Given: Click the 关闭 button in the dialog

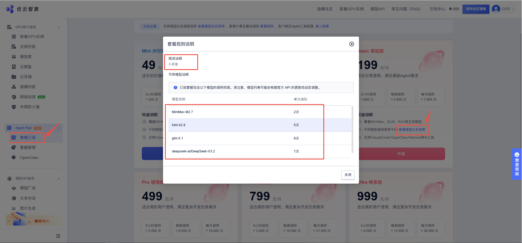Looking at the screenshot, I should tap(348, 175).
